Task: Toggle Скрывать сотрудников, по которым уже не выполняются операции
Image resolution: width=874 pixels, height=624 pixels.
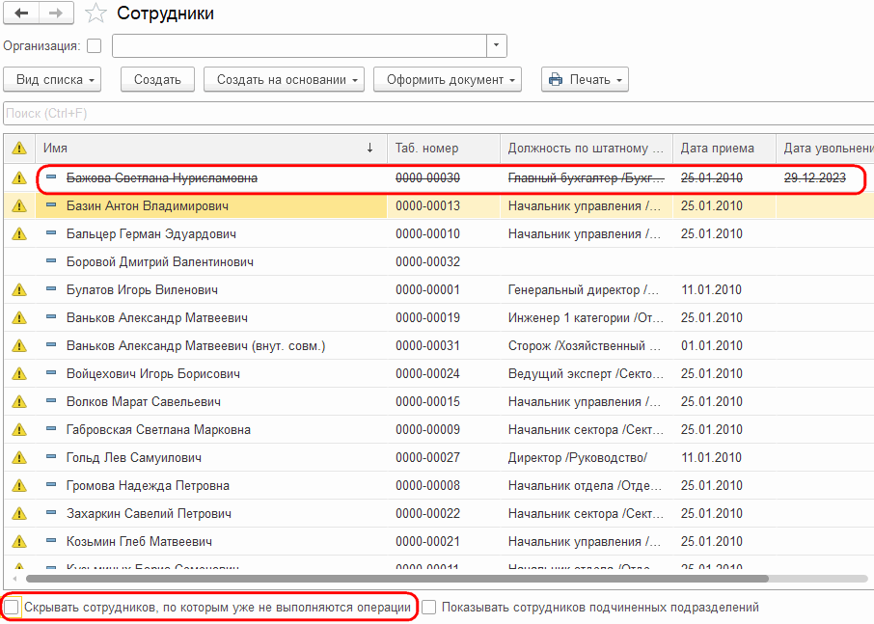Action: 12,608
